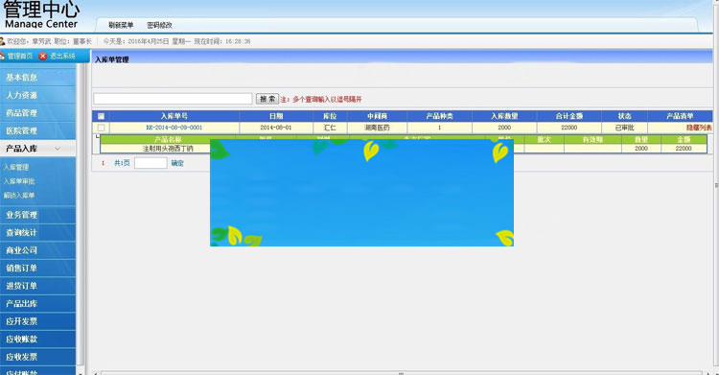Open the 销售订单 sidebar section
This screenshot has height=375, width=719.
tap(37, 268)
